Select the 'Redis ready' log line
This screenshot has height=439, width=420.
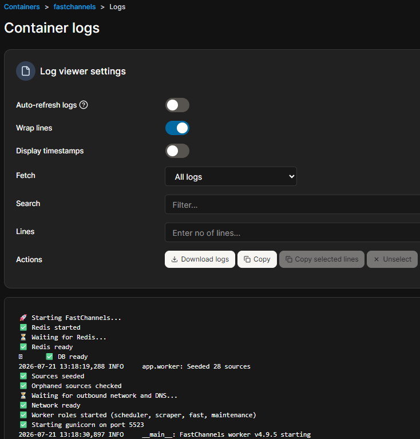click(46, 347)
